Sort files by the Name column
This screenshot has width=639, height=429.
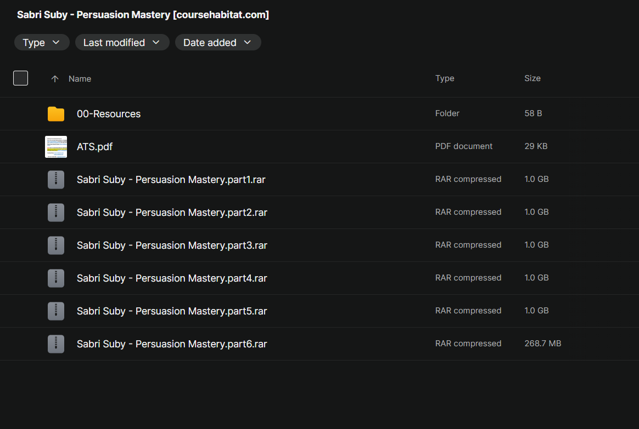coord(80,79)
